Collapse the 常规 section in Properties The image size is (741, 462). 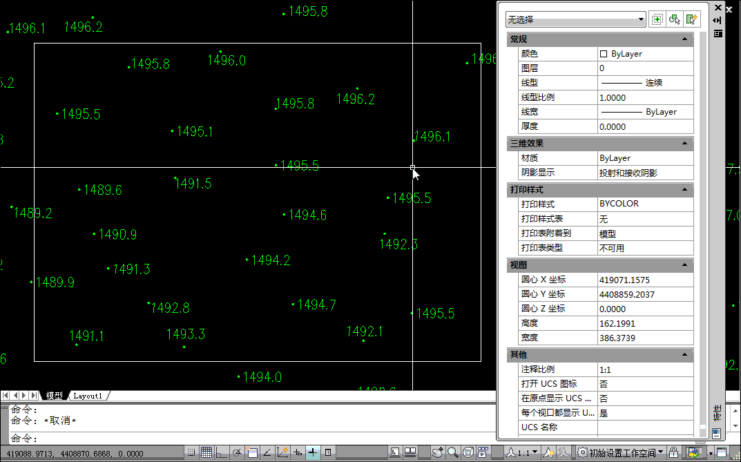(x=686, y=39)
